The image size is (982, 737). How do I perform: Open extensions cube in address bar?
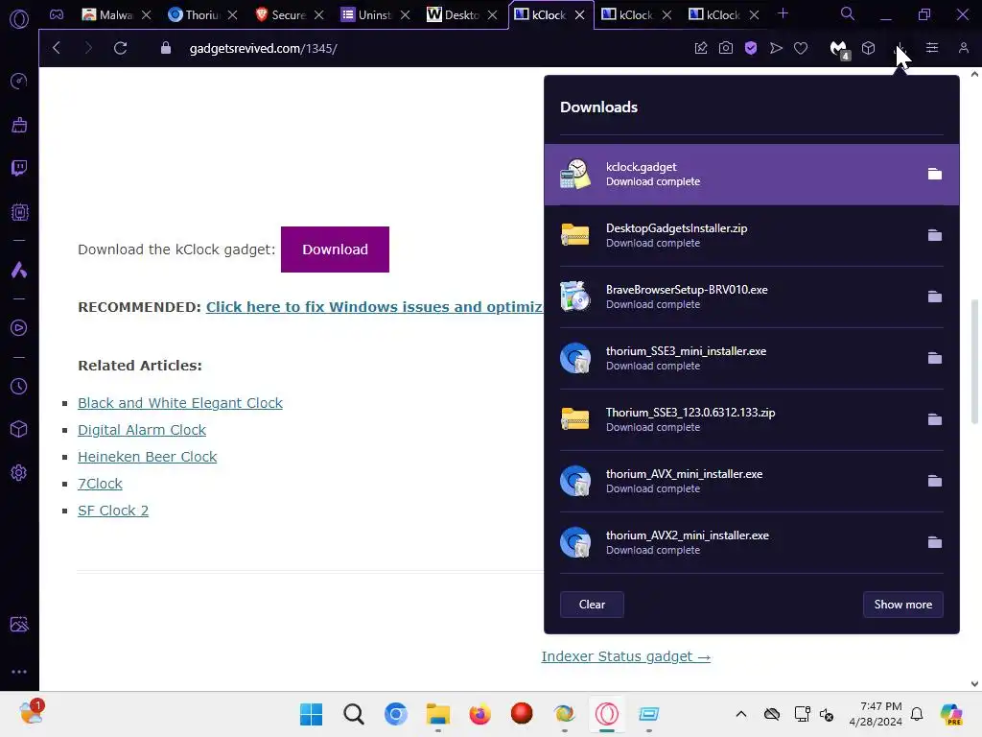(868, 48)
